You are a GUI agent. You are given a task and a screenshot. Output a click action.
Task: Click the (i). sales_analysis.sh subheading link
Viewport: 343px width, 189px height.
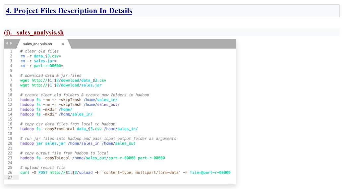(34, 32)
